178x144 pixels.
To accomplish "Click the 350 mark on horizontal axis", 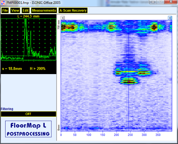I will pos(158,135).
